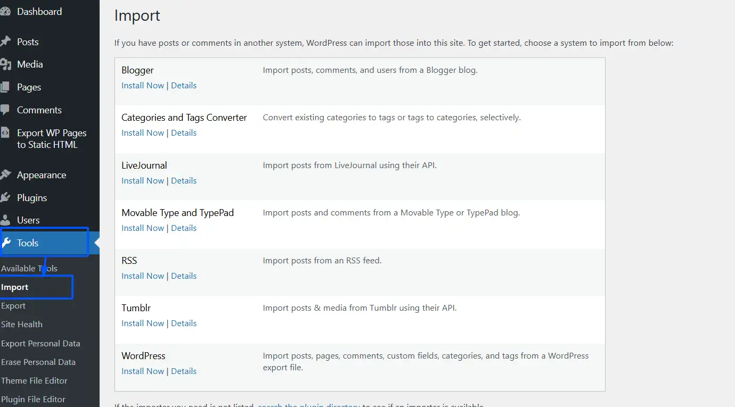Open the Users menu
The image size is (735, 407).
(28, 220)
